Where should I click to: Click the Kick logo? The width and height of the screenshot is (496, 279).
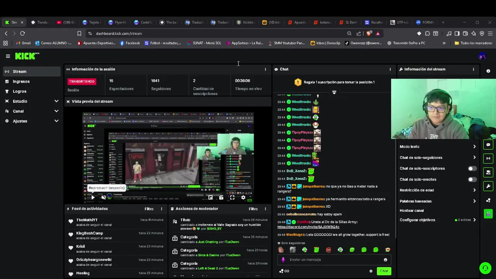pos(27,56)
